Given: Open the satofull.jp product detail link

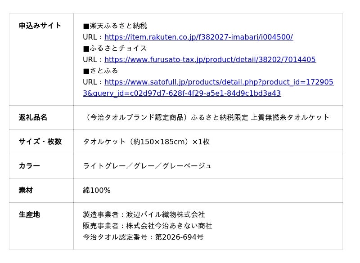Looking at the screenshot, I should pos(219,82).
